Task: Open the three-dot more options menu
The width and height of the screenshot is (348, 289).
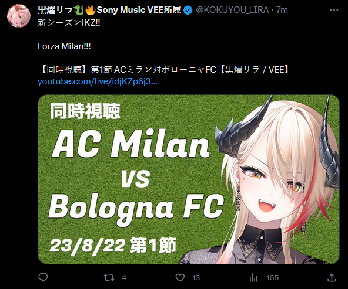Action: pyautogui.click(x=334, y=10)
